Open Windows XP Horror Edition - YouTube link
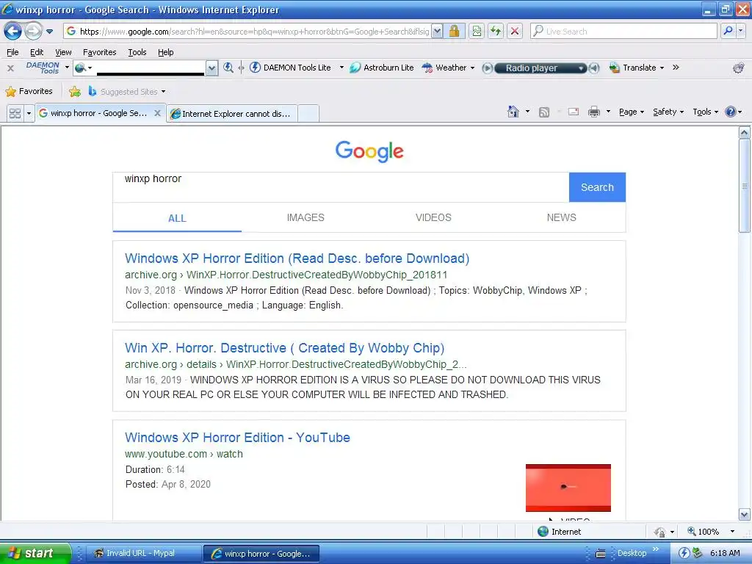The height and width of the screenshot is (564, 752). pos(237,438)
